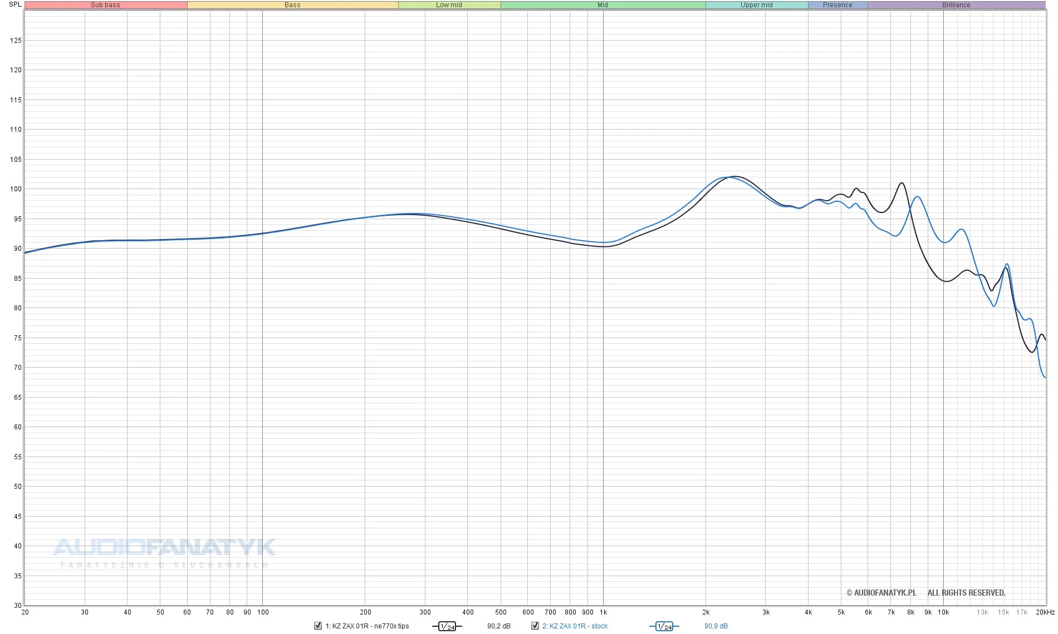Click the 1k frequency axis label

click(x=603, y=612)
